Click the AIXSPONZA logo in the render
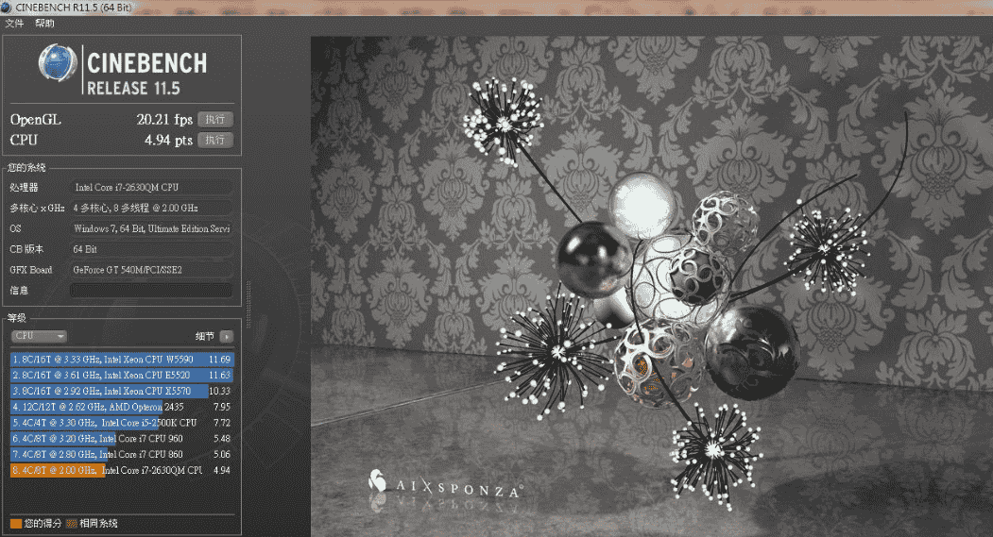993x537 pixels. click(445, 485)
